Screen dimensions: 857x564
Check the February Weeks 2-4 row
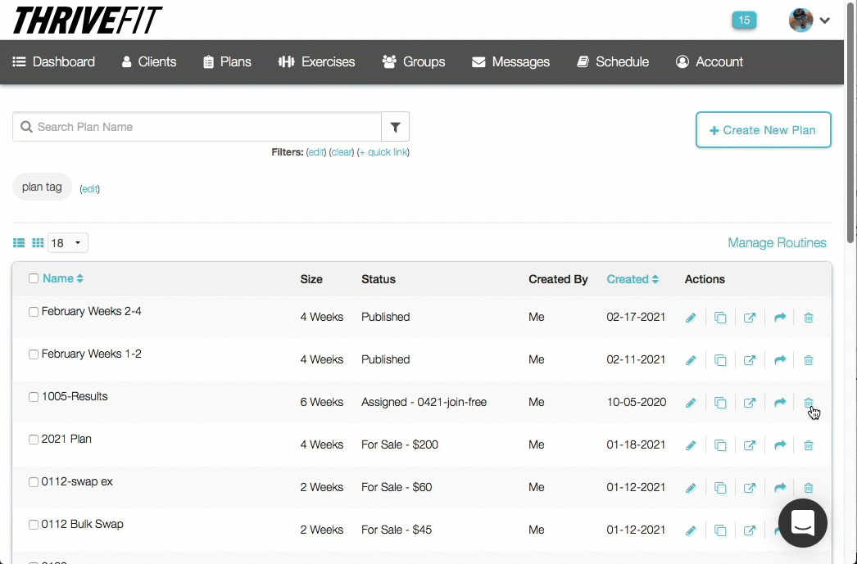click(34, 312)
